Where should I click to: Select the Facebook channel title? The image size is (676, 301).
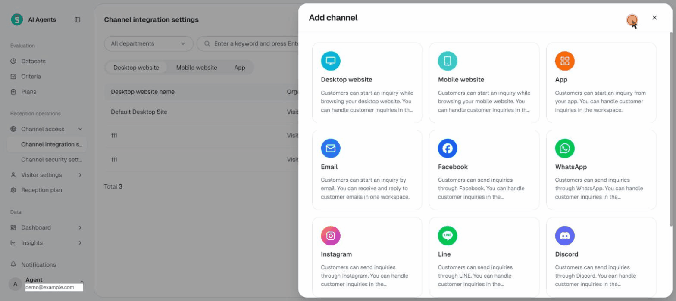[453, 167]
